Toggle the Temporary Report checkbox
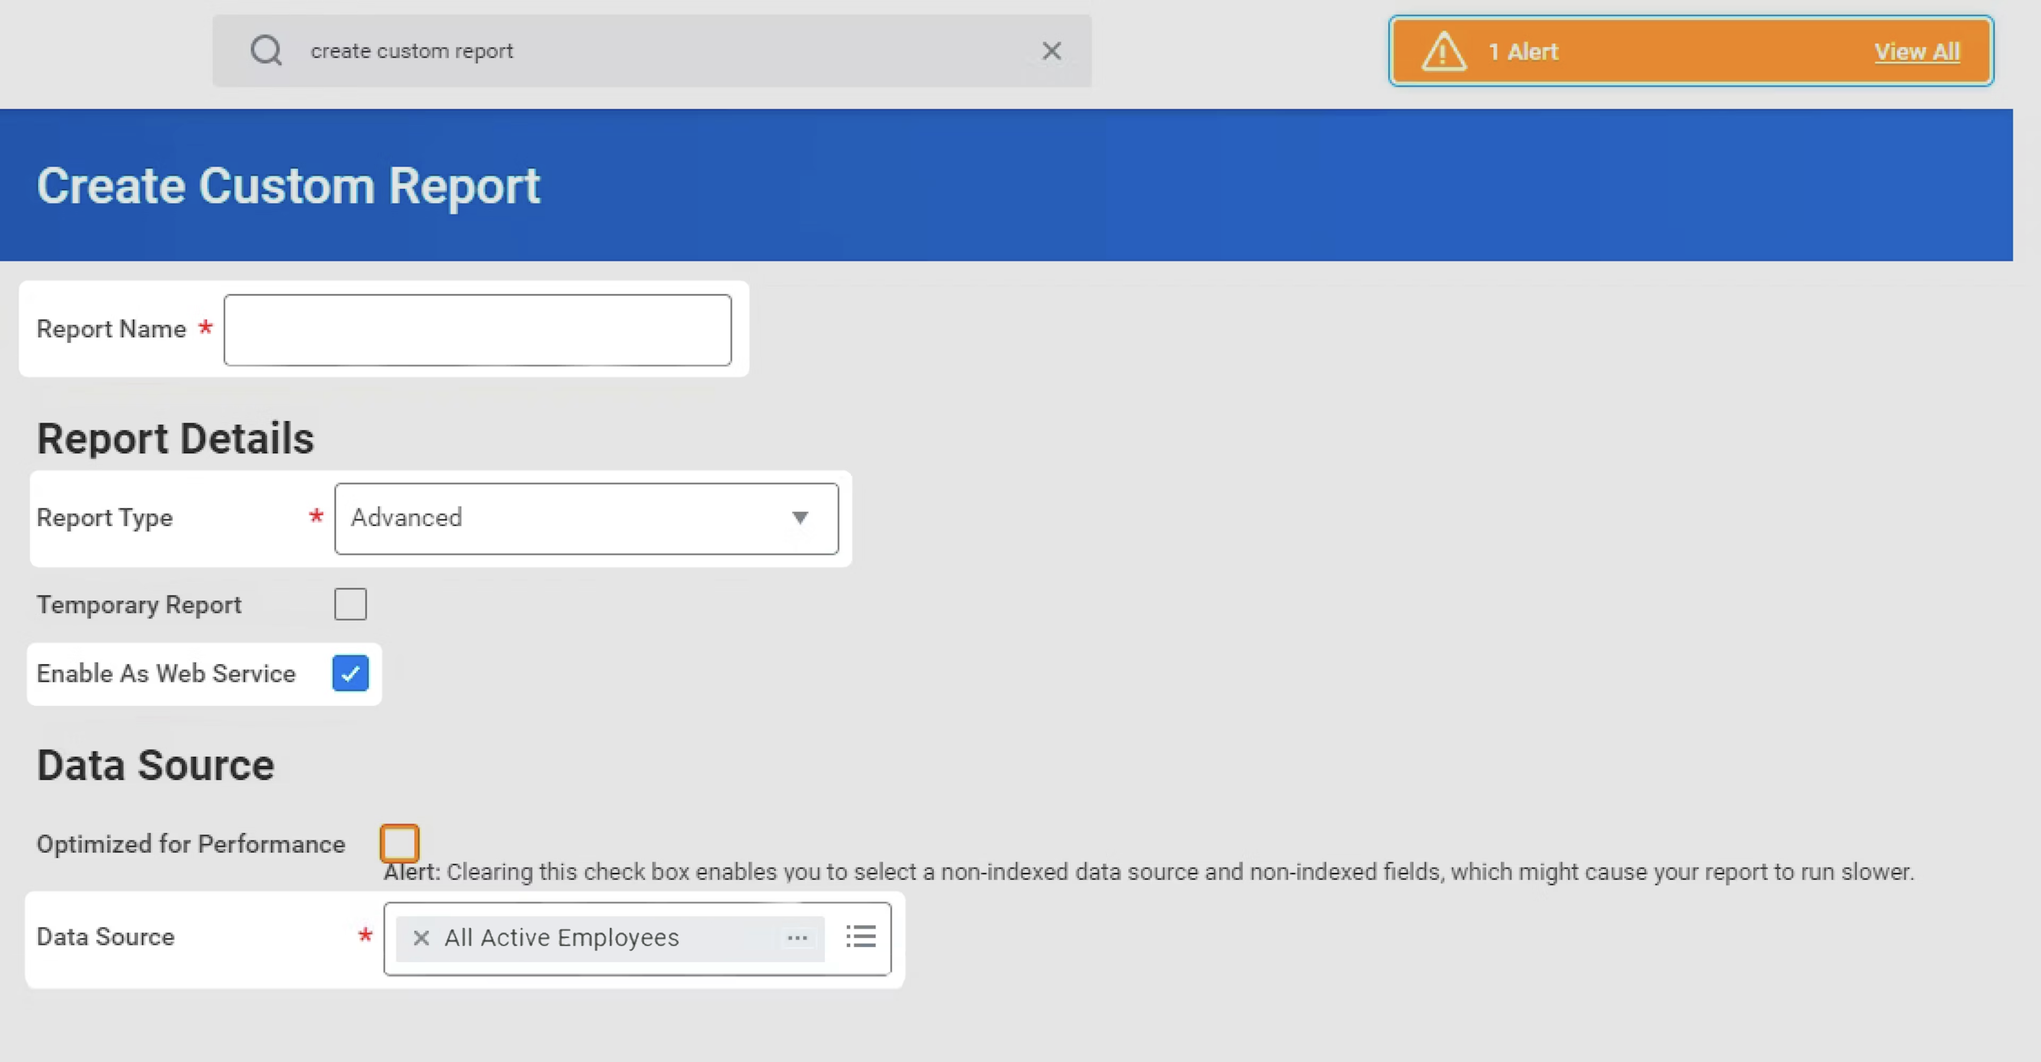Screen dimensions: 2041x1062 [350, 603]
